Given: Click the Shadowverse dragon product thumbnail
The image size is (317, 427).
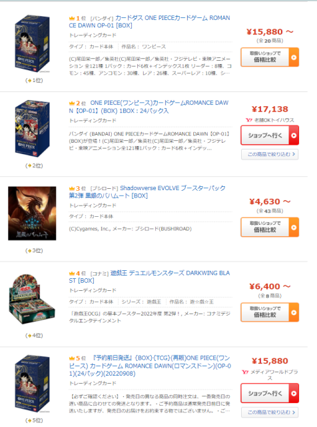Looking at the screenshot, I should 32,213.
